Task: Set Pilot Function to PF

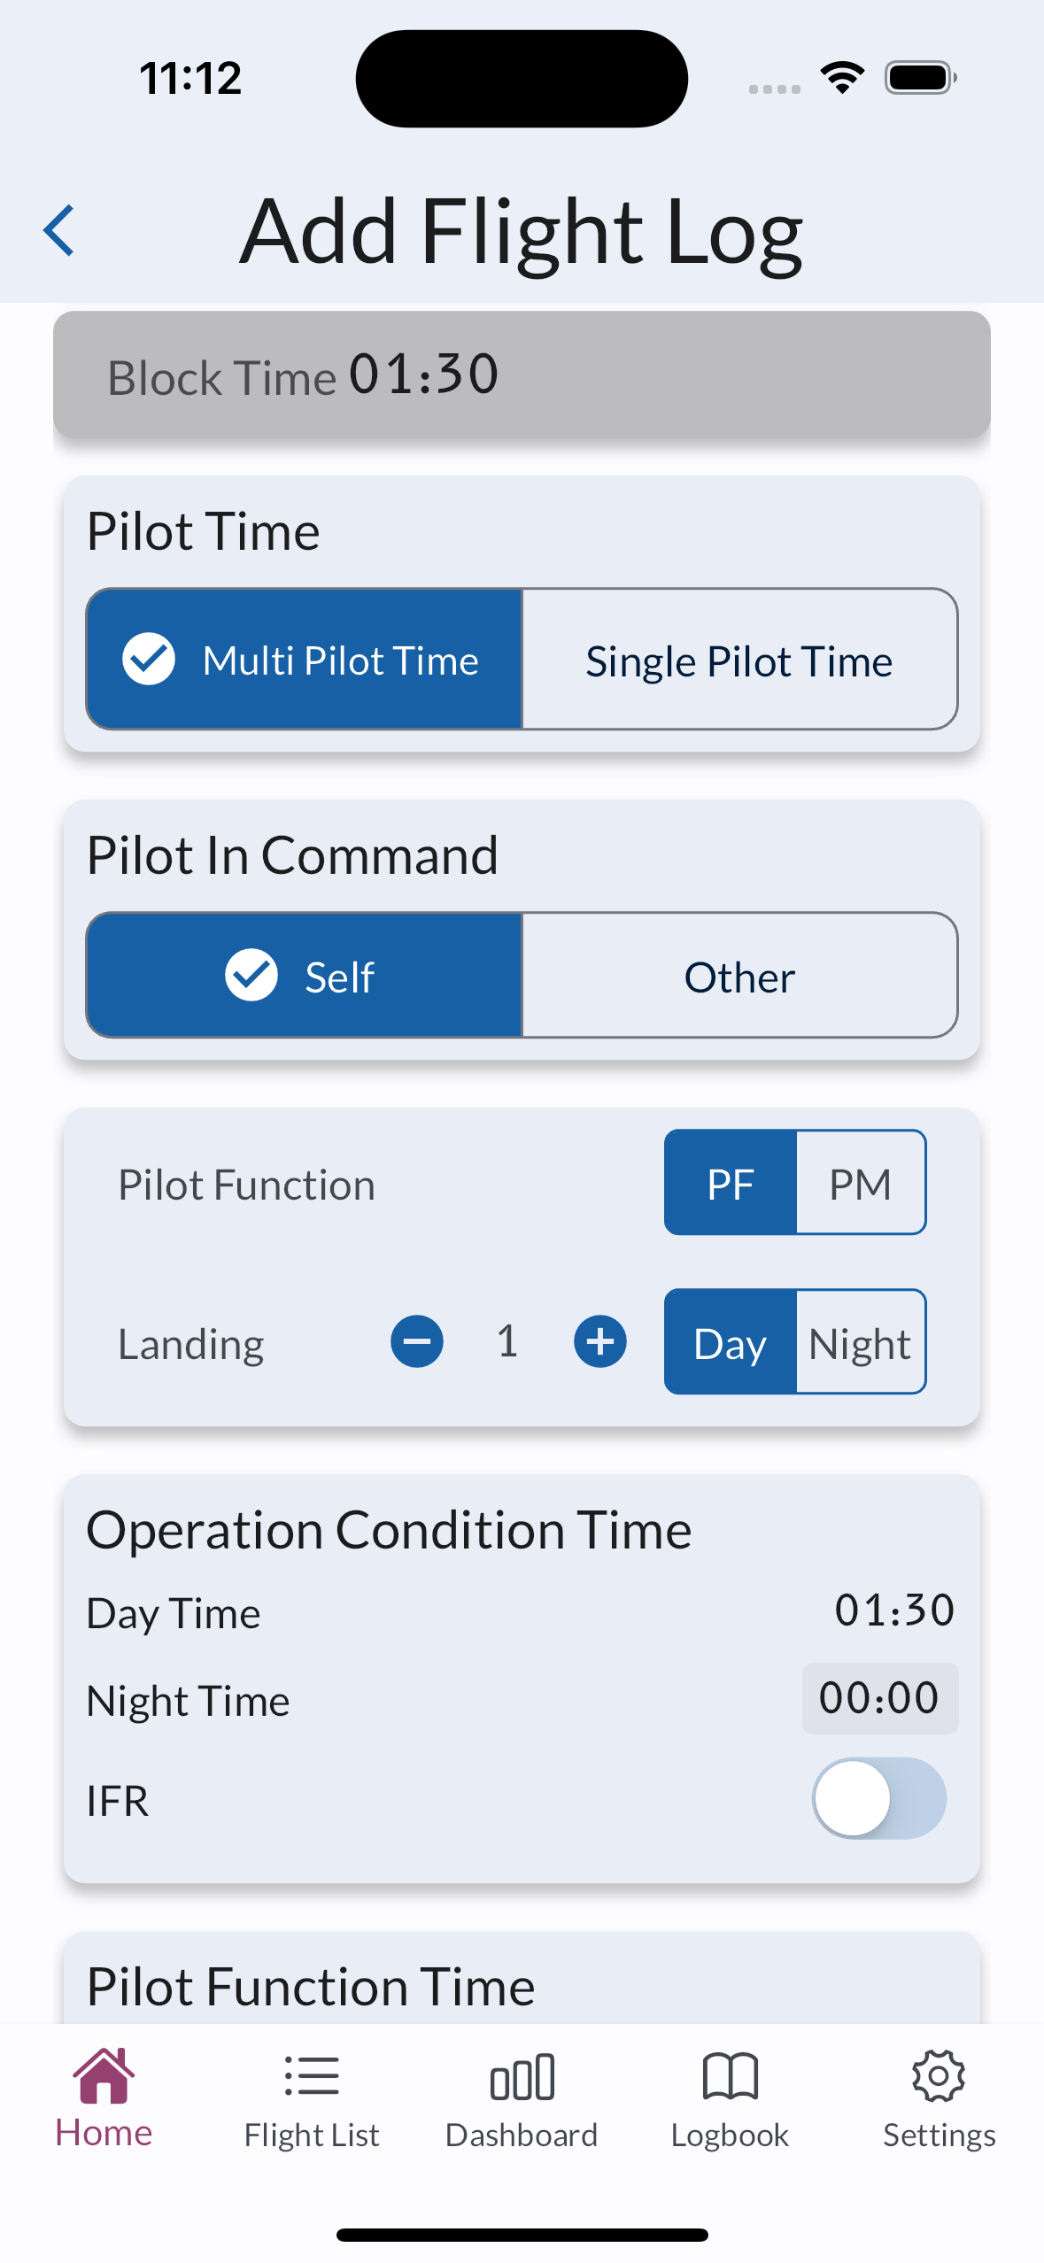Action: click(x=731, y=1183)
